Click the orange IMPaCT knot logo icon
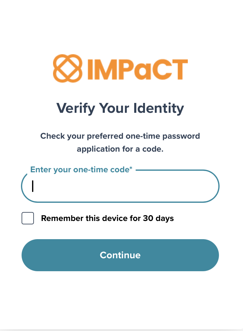 [x=68, y=68]
